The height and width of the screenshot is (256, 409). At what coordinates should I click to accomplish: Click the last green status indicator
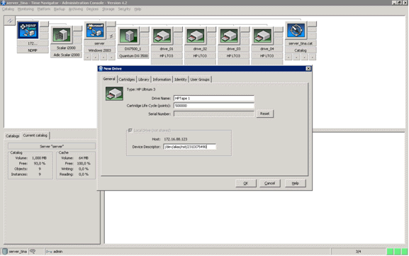pyautogui.click(x=405, y=252)
